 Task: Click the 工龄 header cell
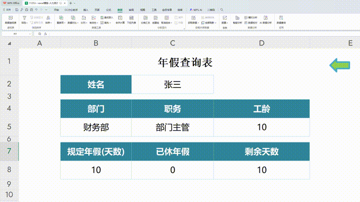click(262, 109)
